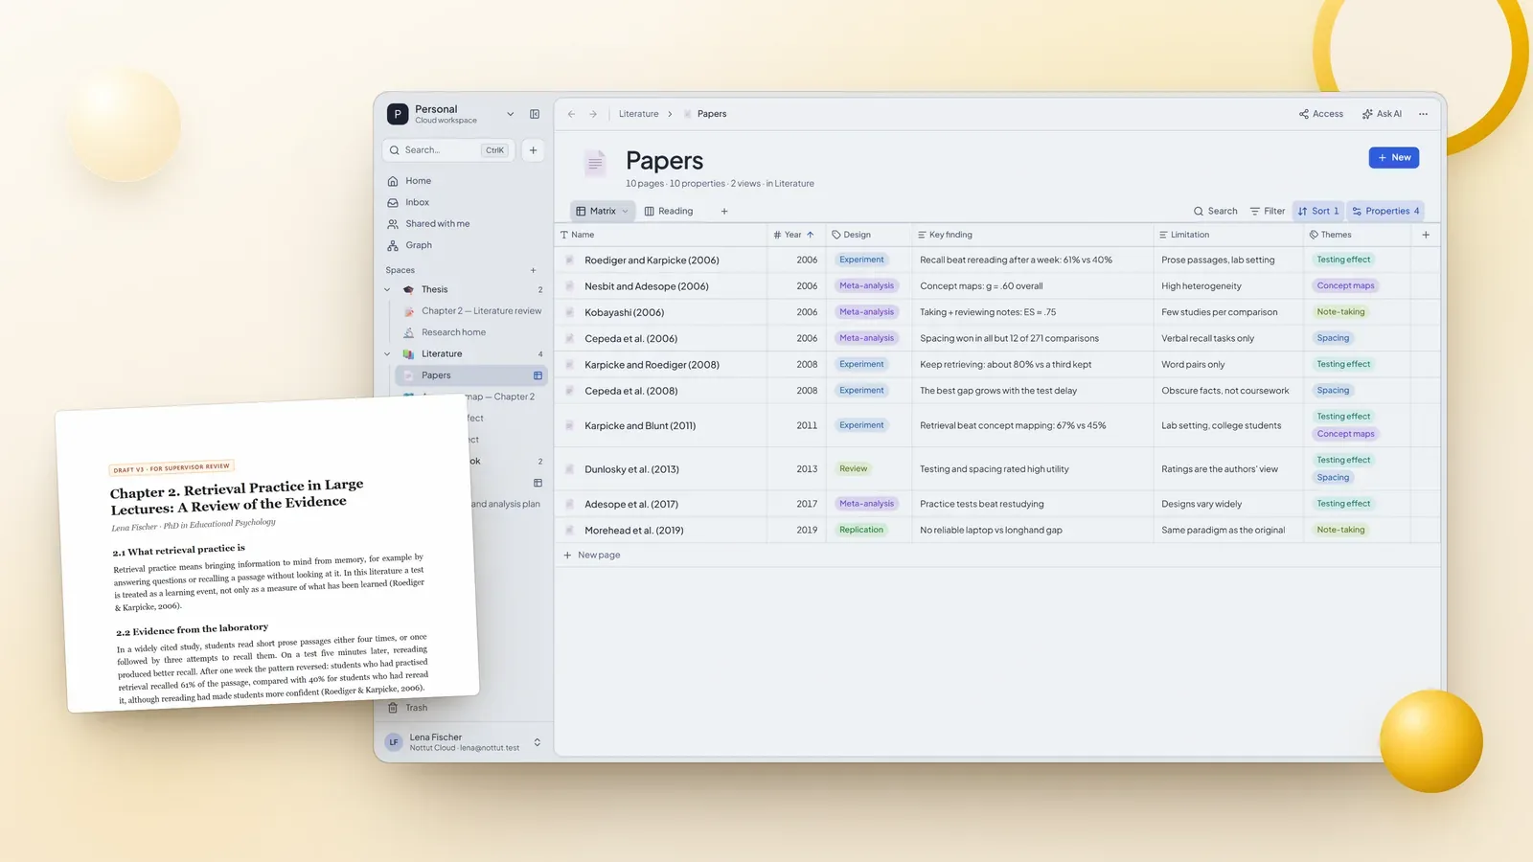Open the Trash in sidebar
This screenshot has height=862, width=1533.
tap(408, 708)
